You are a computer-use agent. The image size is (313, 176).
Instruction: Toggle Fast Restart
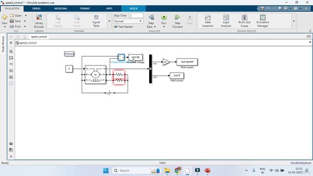(123, 27)
